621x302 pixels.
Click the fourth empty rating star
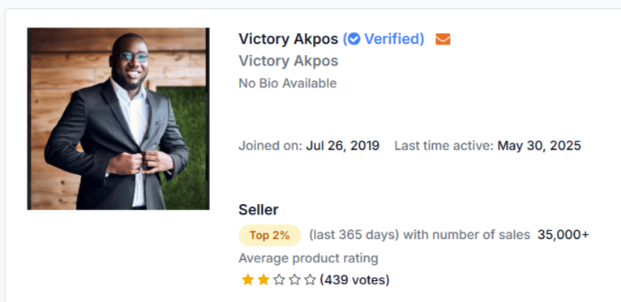coord(294,280)
